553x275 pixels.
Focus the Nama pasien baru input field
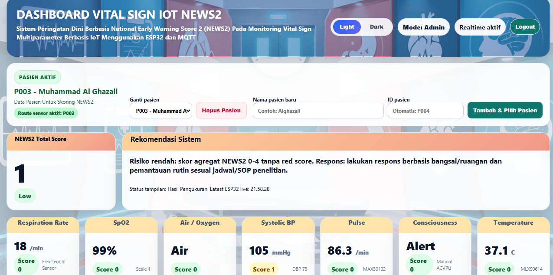(x=317, y=111)
